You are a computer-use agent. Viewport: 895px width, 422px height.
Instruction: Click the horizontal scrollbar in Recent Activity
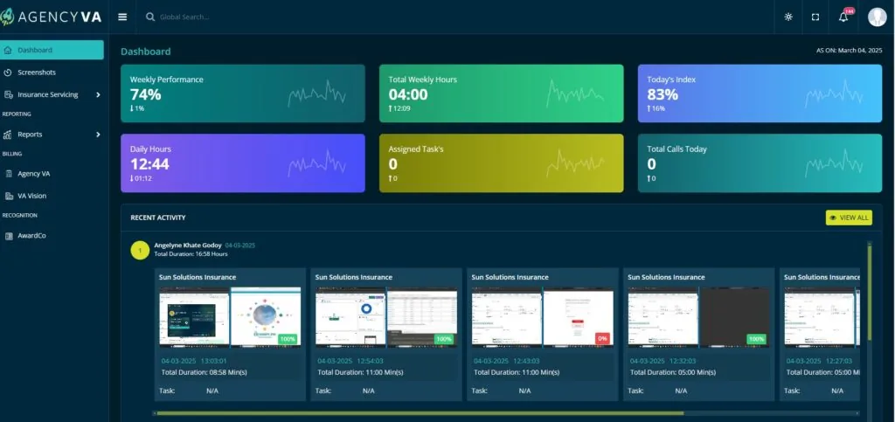[420, 413]
